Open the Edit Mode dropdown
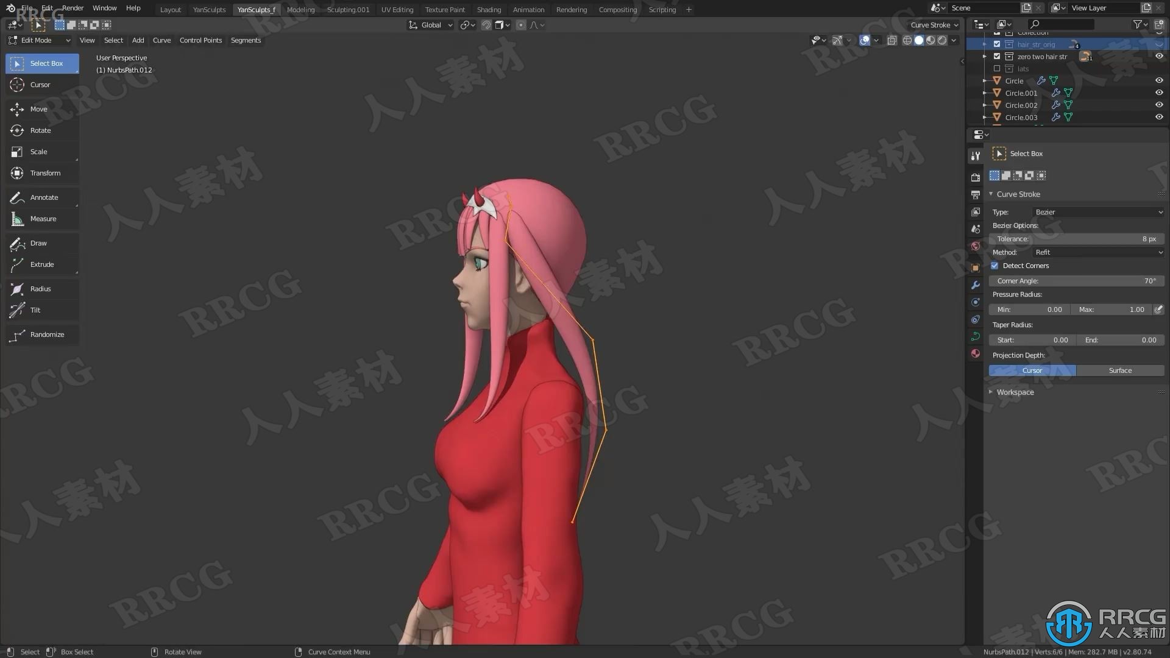Viewport: 1170px width, 658px height. pos(39,40)
